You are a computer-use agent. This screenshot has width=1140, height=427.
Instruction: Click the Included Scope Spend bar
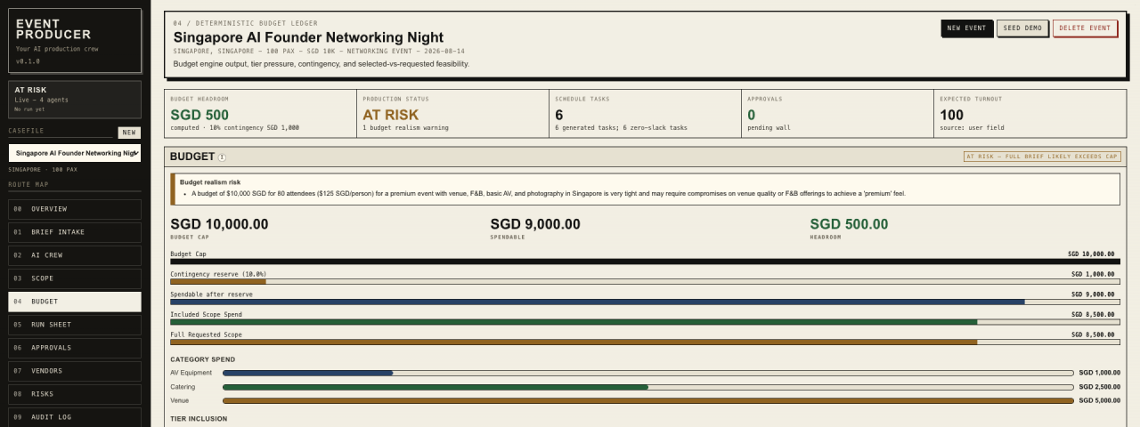645,322
